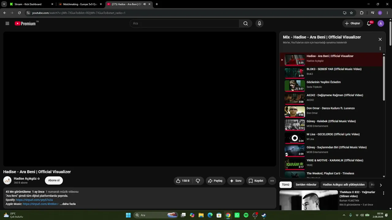This screenshot has height=220, width=392.
Task: Play Don Omar - Danza Kuduro thumbnail
Action: tap(295, 112)
